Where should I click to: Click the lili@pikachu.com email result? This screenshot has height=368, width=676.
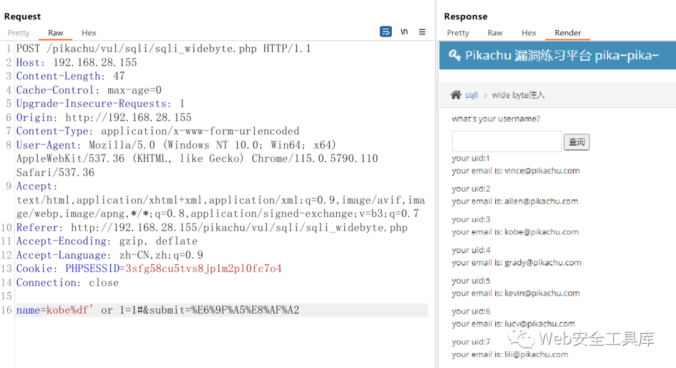pos(536,354)
